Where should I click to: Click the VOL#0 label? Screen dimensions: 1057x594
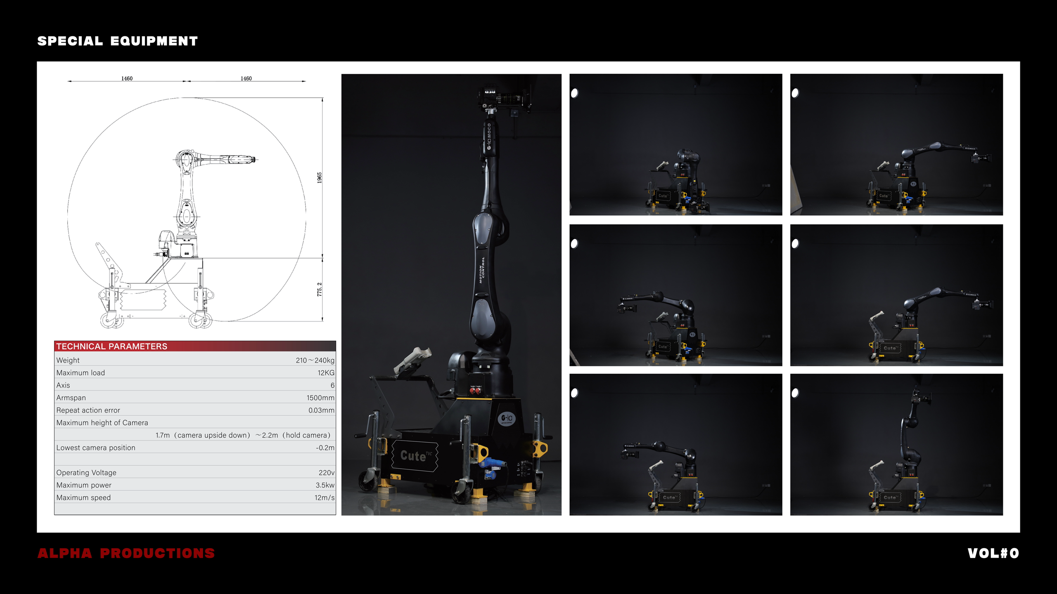[993, 553]
